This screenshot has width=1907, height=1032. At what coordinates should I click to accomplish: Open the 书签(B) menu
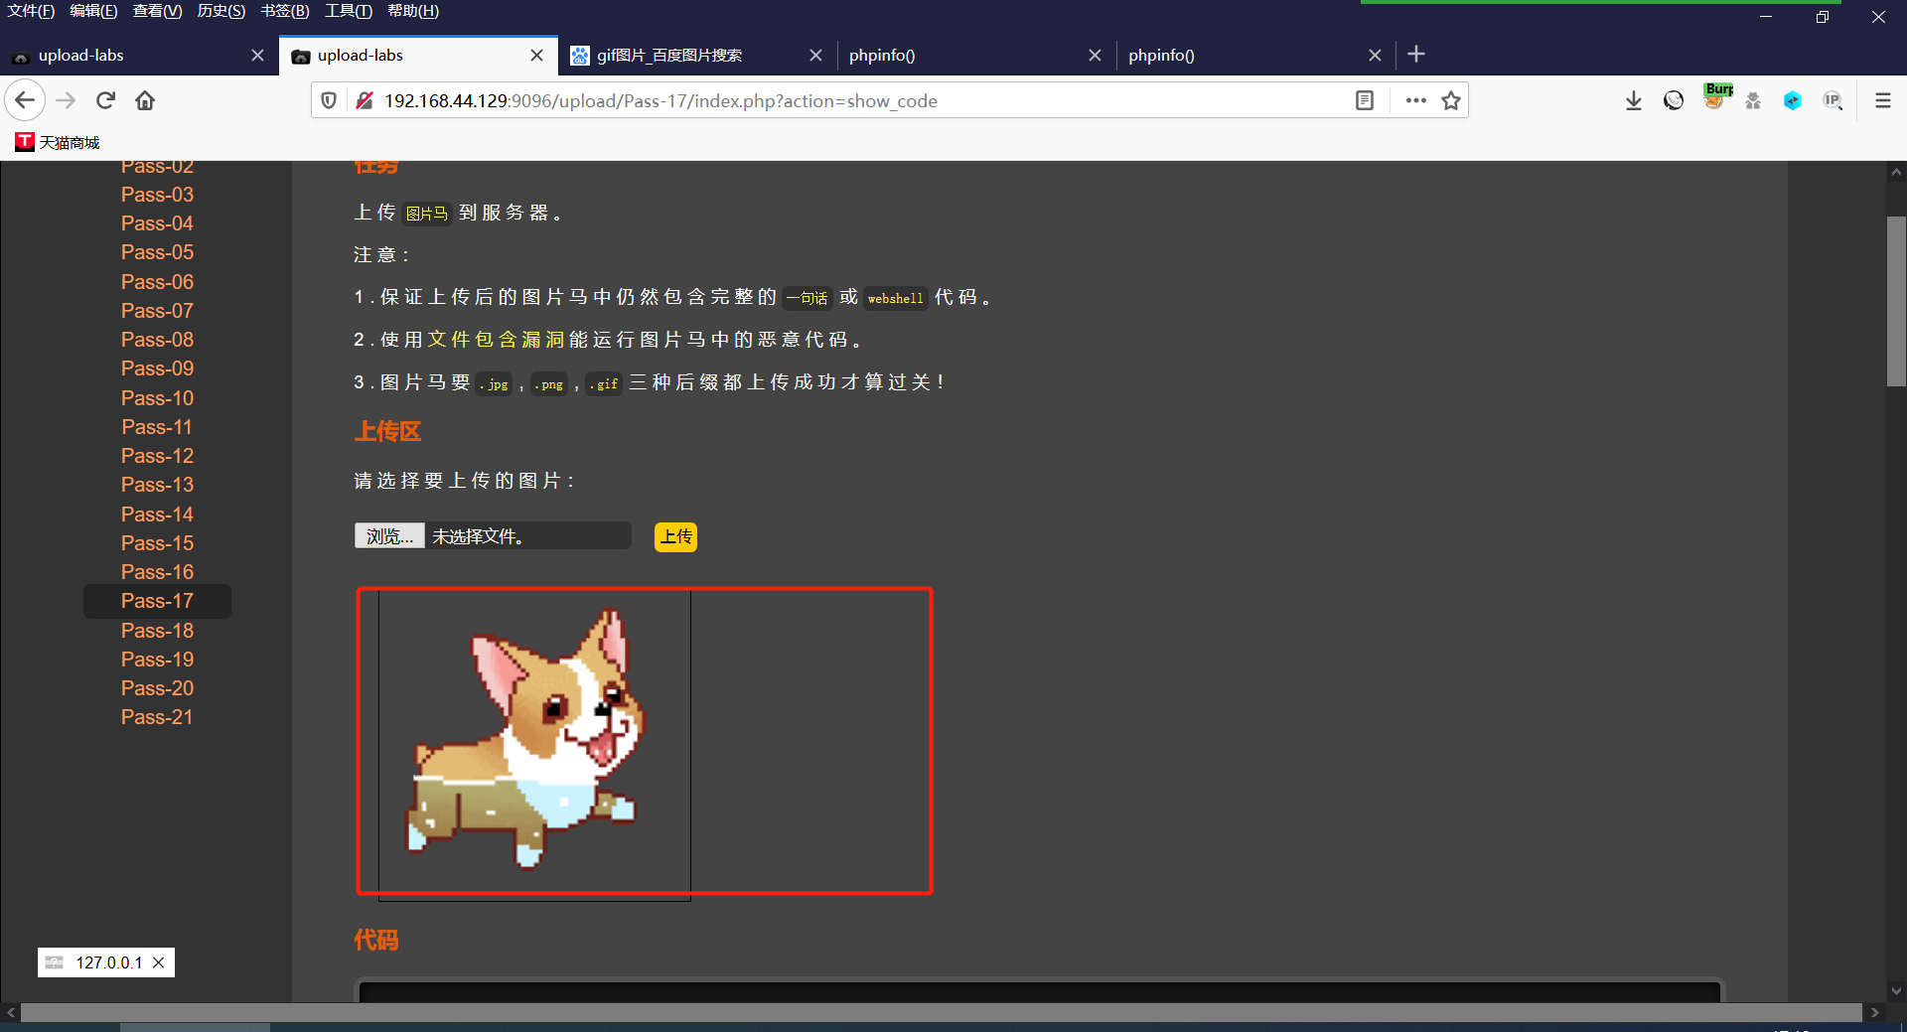tap(285, 11)
